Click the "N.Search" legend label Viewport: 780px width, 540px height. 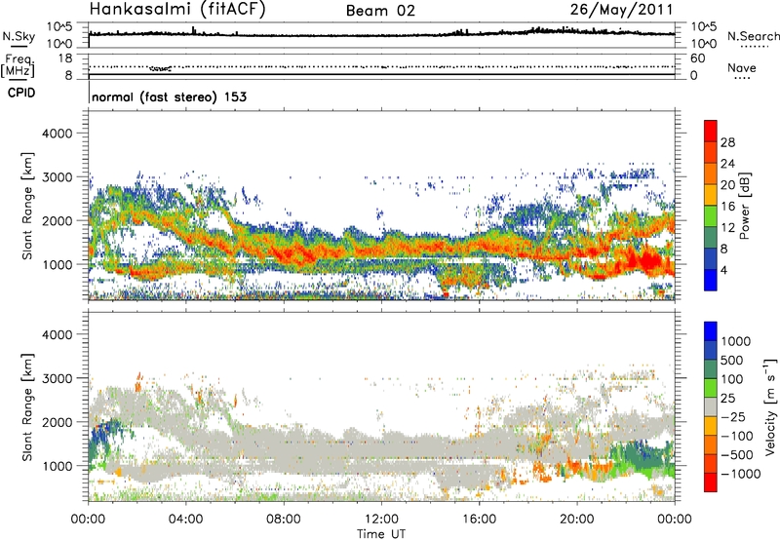[753, 36]
